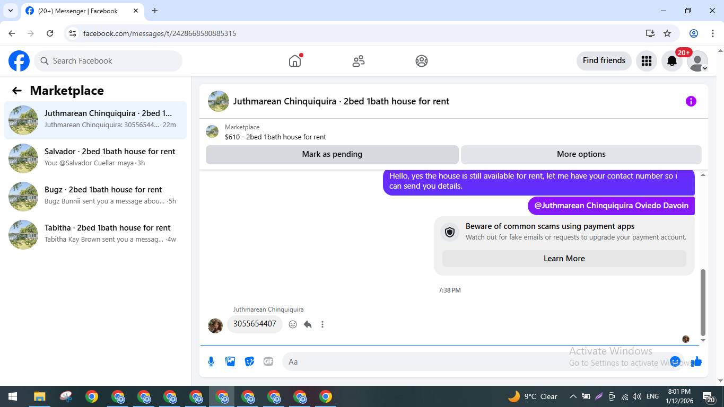Open the Windows Start menu
Image resolution: width=724 pixels, height=407 pixels.
tap(13, 396)
